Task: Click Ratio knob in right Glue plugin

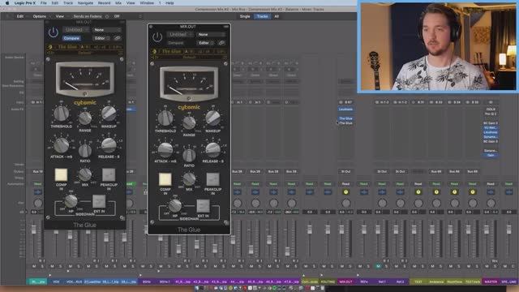Action: pos(189,155)
